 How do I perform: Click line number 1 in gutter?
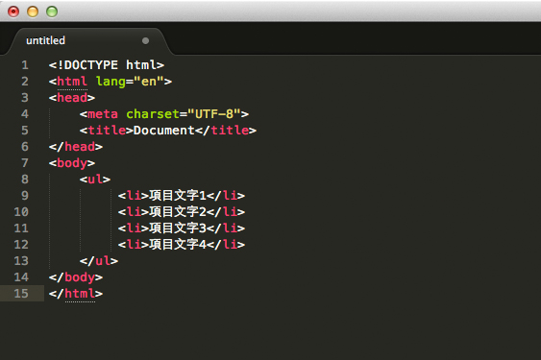point(24,65)
